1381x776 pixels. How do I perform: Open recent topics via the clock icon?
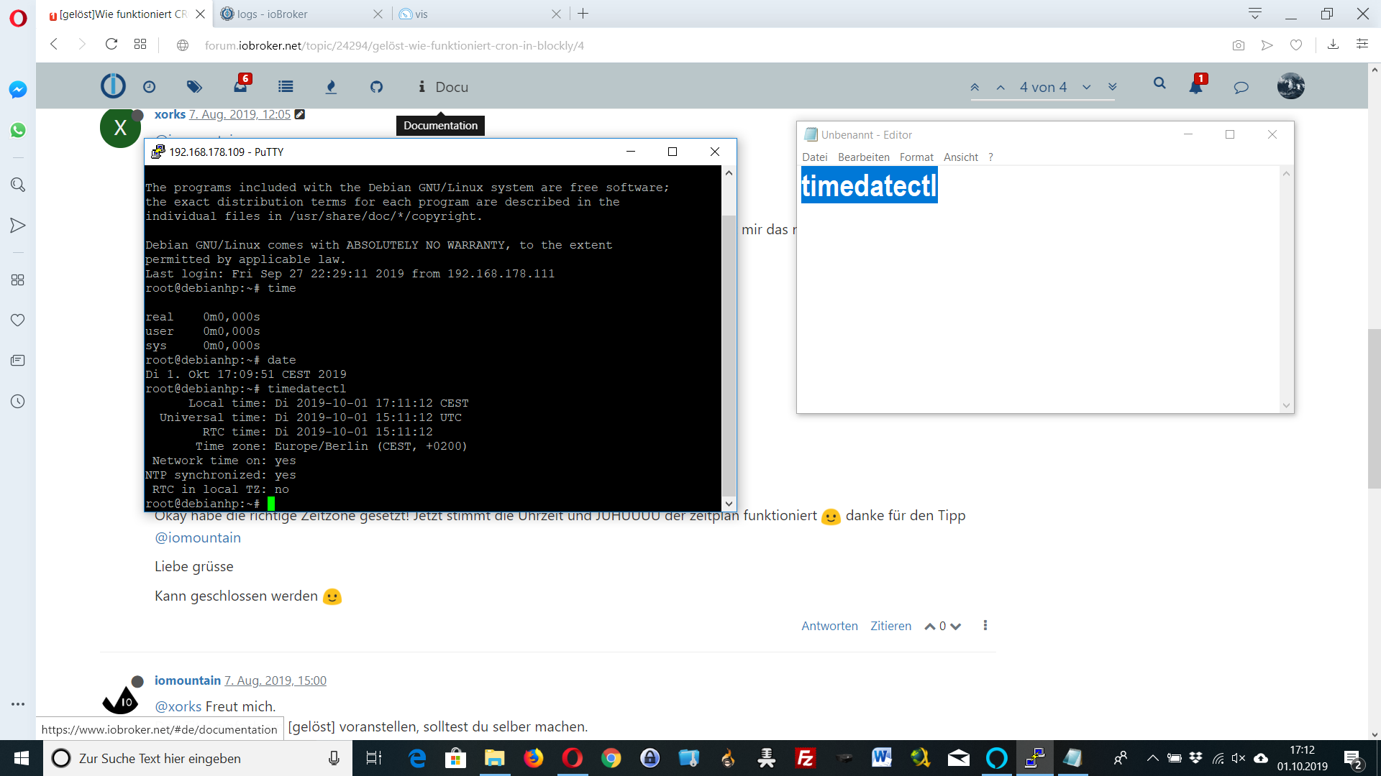pyautogui.click(x=149, y=86)
